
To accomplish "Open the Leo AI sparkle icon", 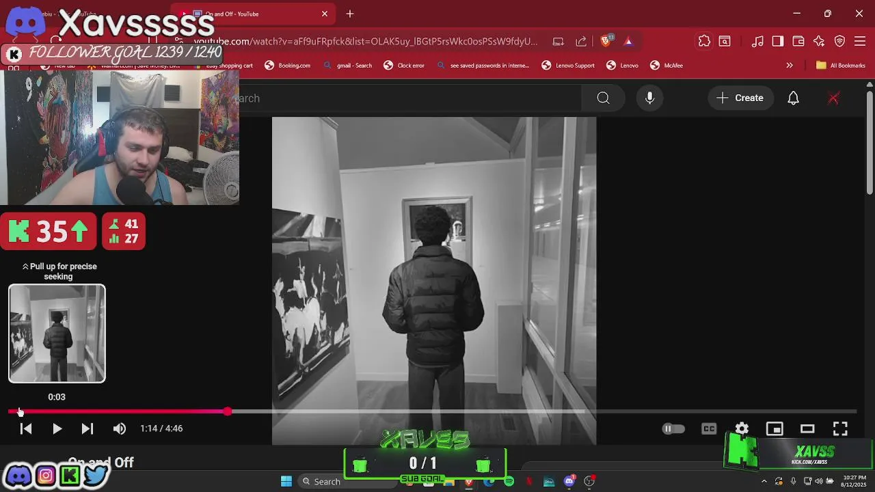I will point(819,41).
